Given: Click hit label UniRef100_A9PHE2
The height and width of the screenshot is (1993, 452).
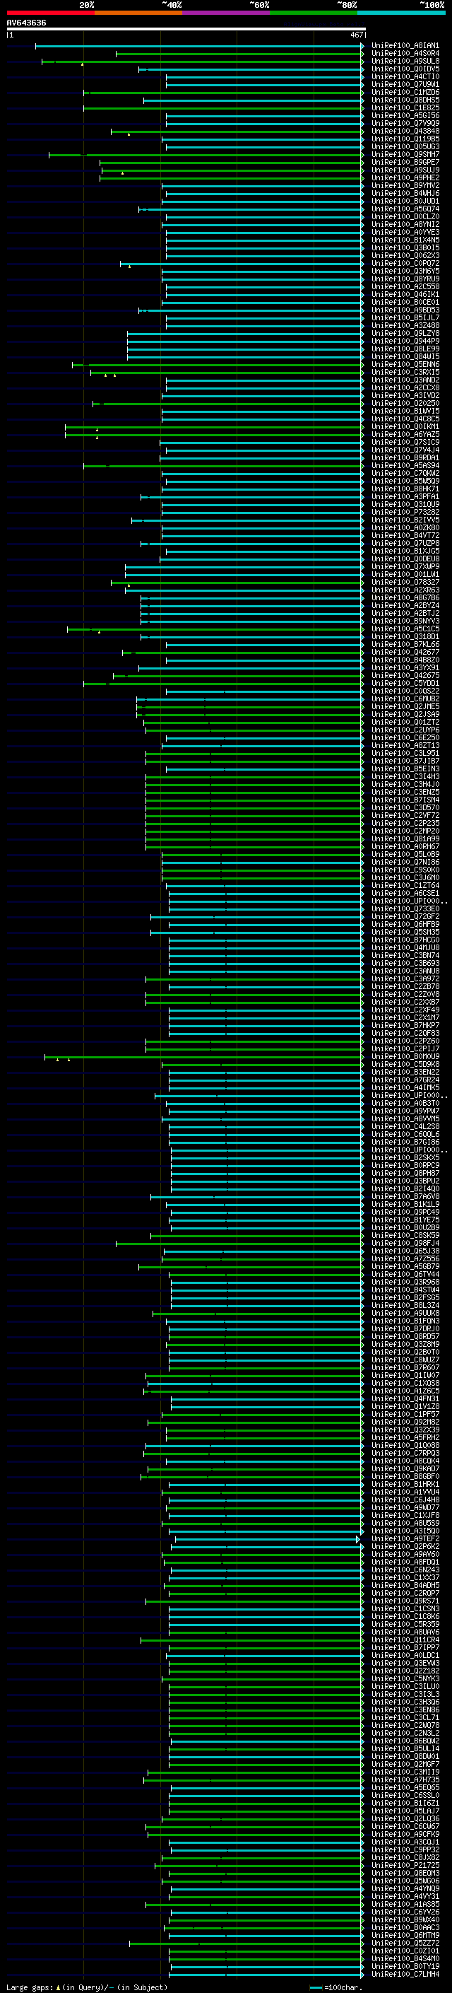Looking at the screenshot, I should [405, 178].
